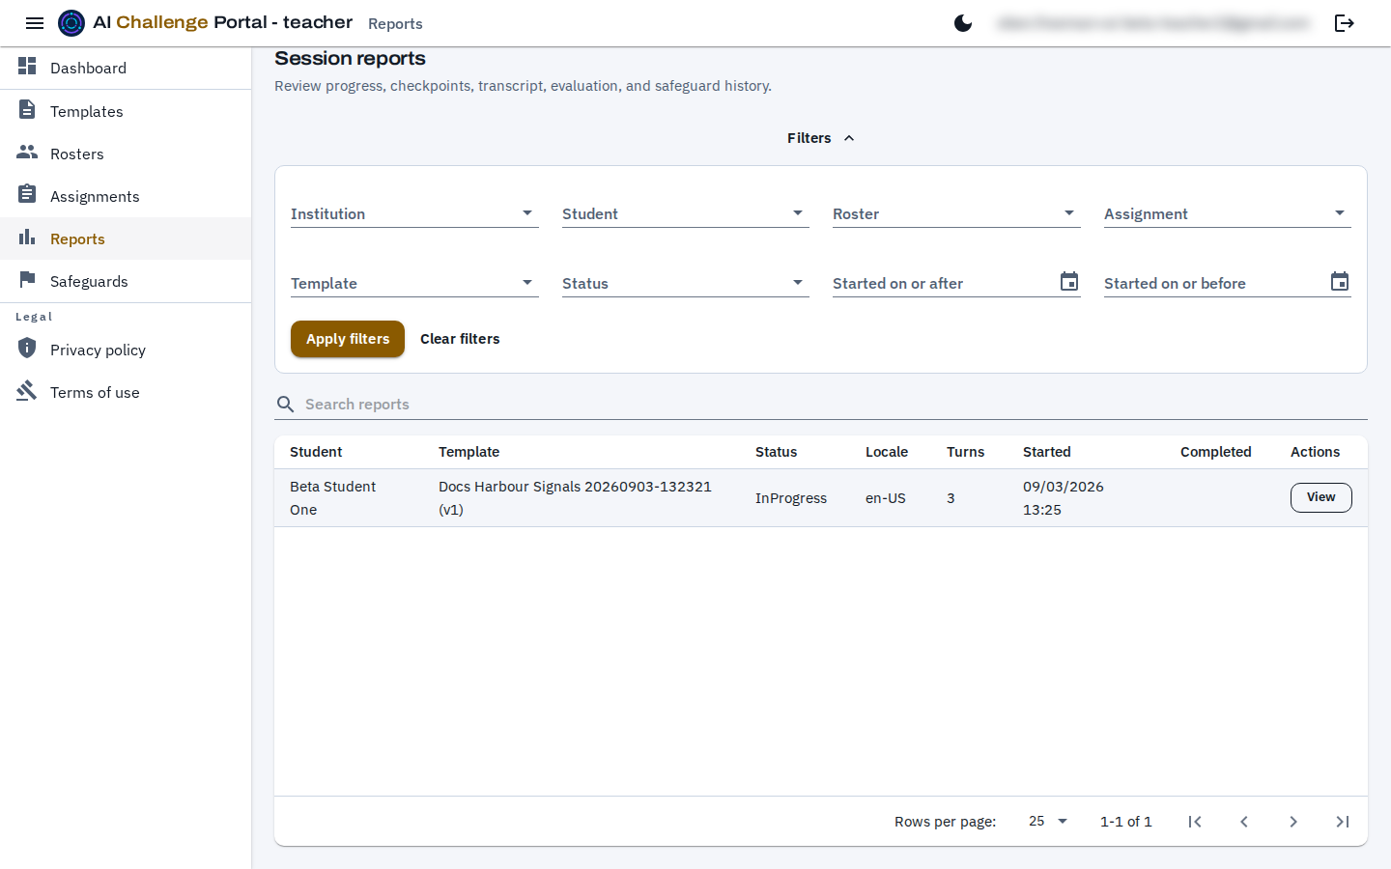Open the Status filter dropdown

click(686, 283)
